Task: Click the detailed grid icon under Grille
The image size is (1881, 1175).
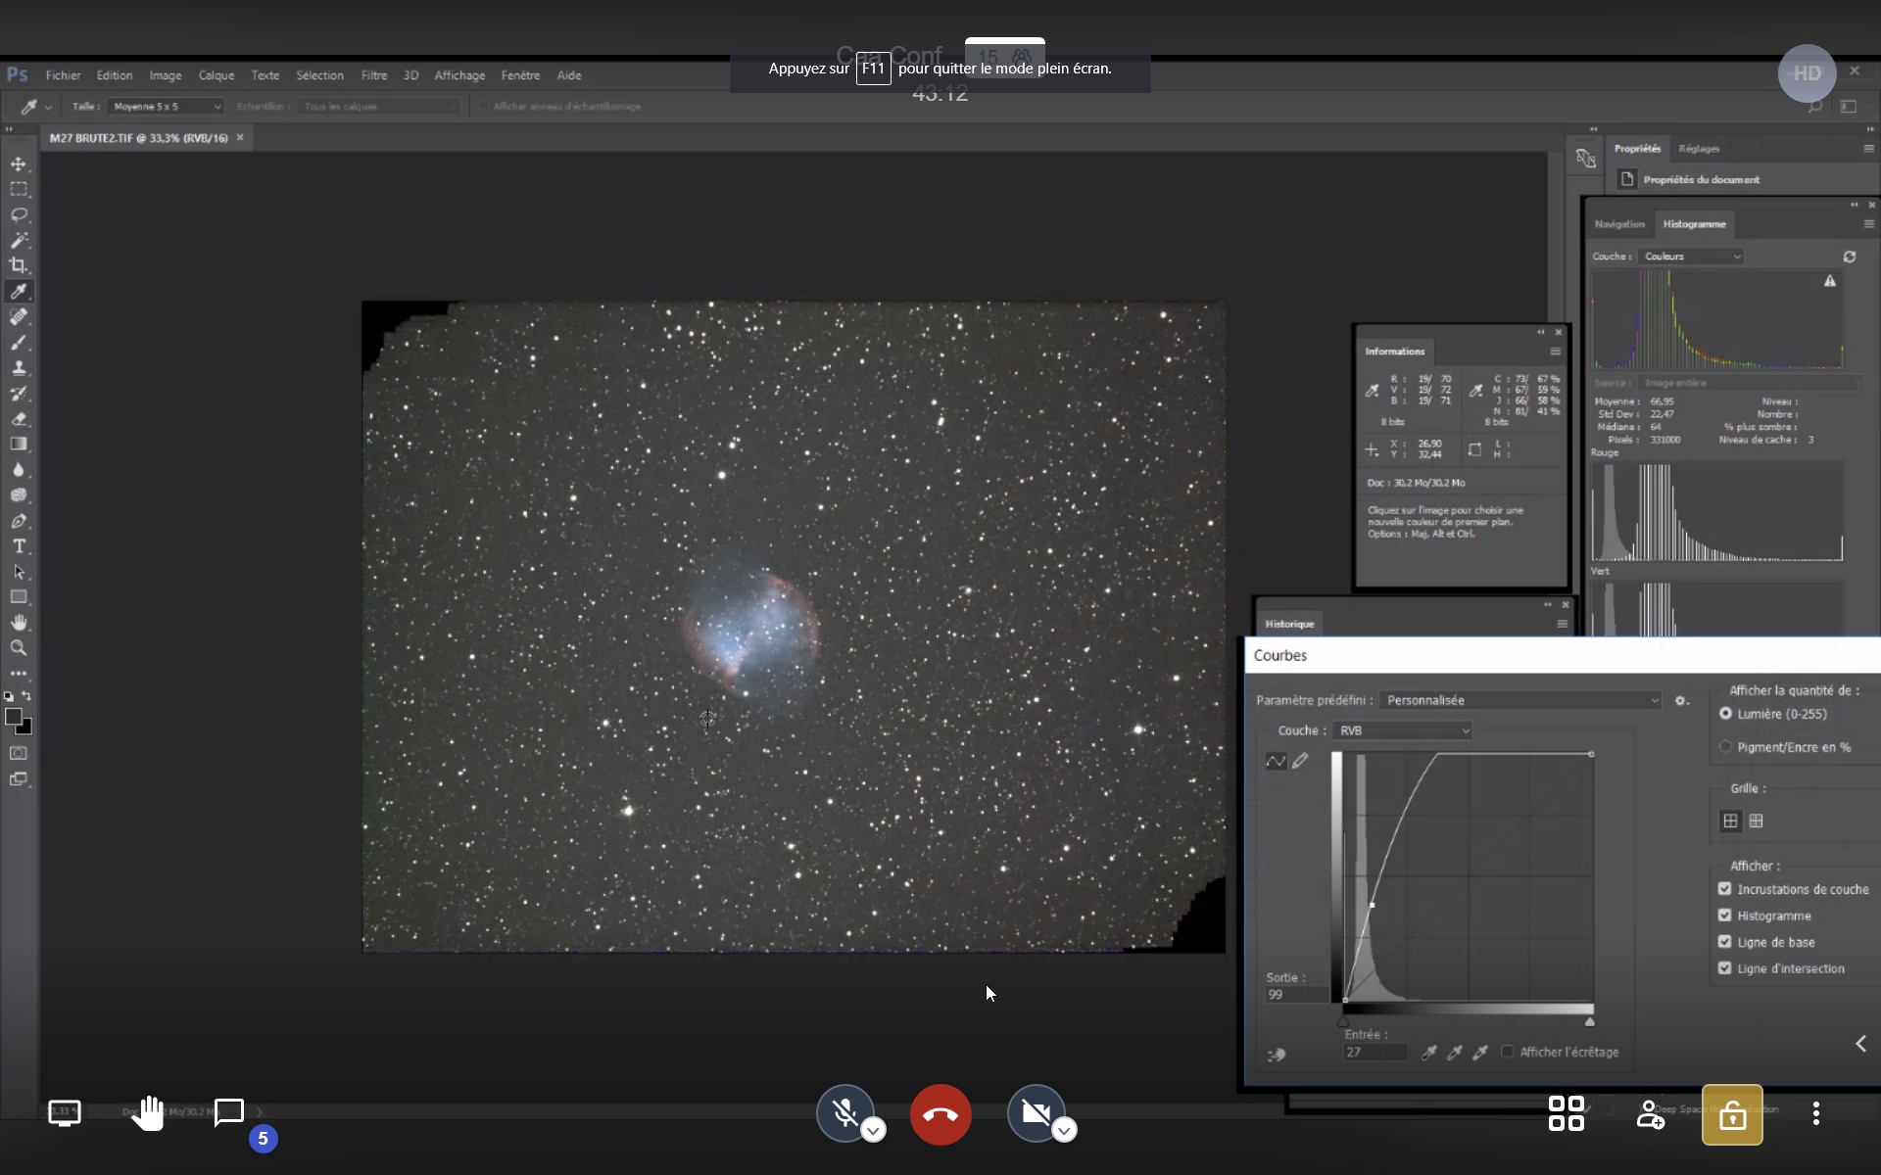Action: [1756, 821]
